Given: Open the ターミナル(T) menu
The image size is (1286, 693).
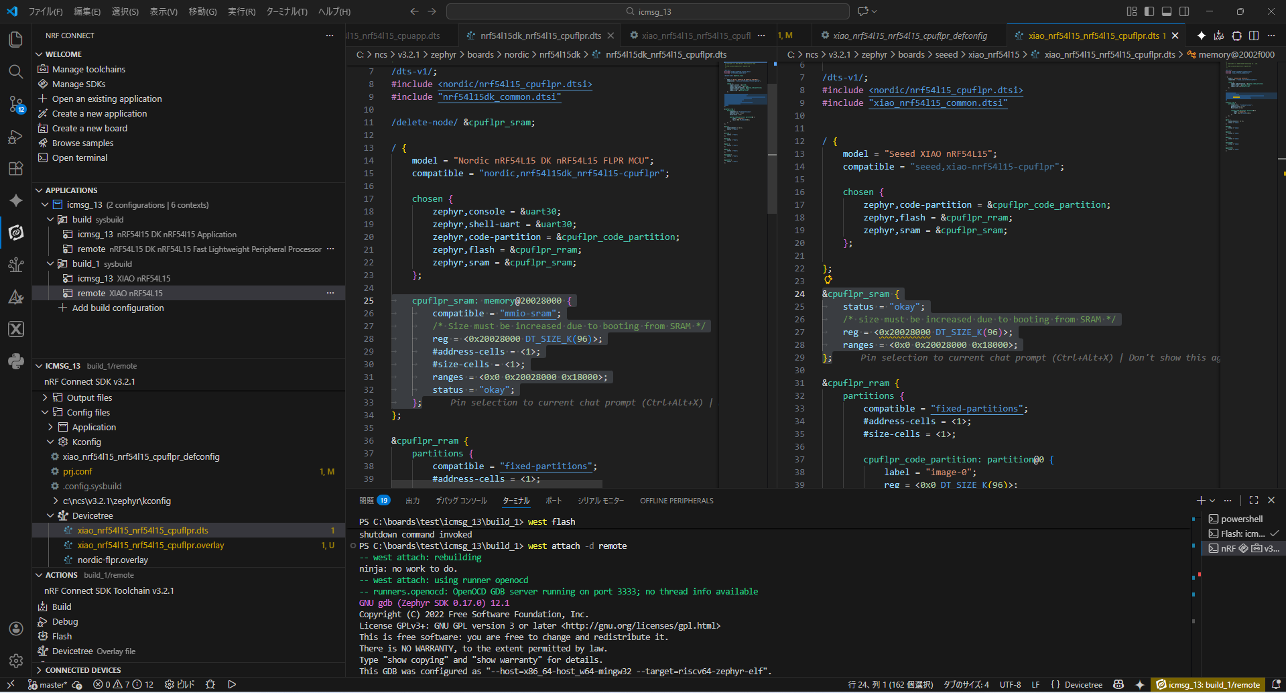Looking at the screenshot, I should click(286, 11).
